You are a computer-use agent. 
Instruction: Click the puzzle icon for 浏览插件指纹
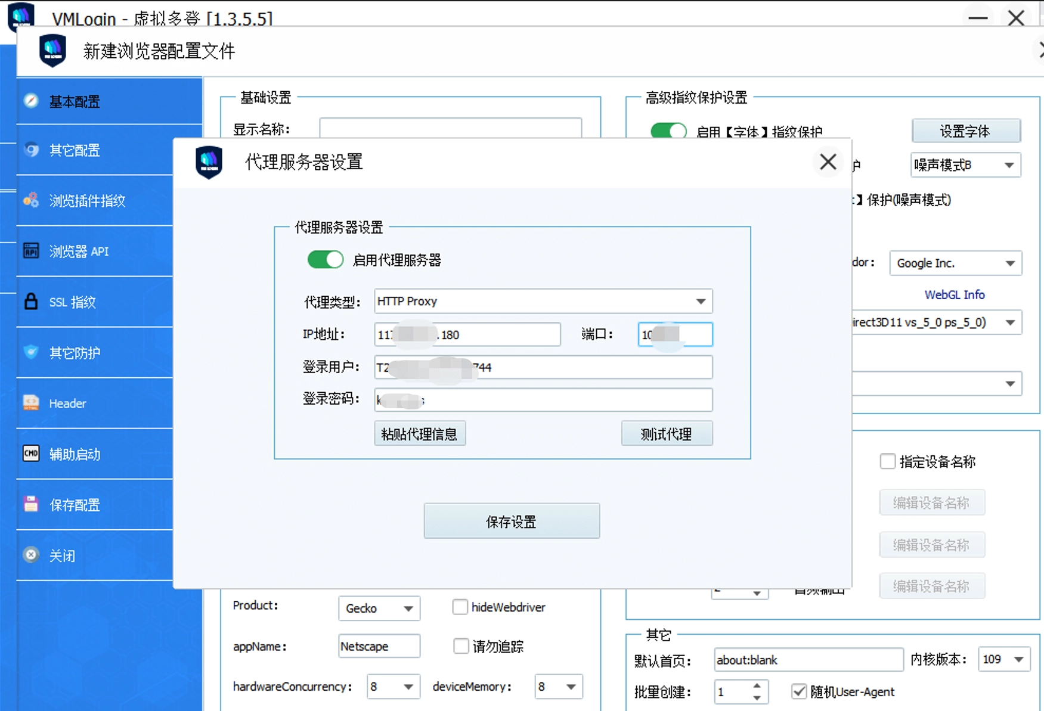pos(31,200)
